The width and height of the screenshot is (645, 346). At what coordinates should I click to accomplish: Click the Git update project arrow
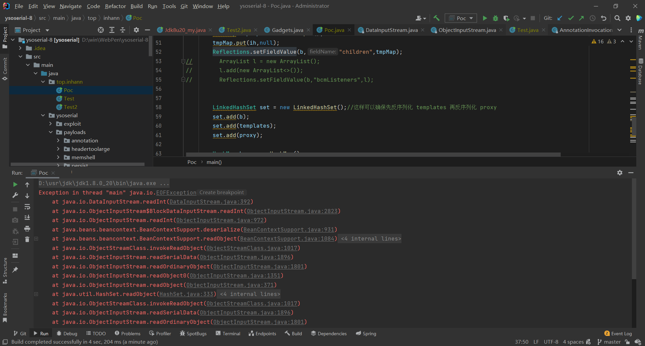[560, 18]
